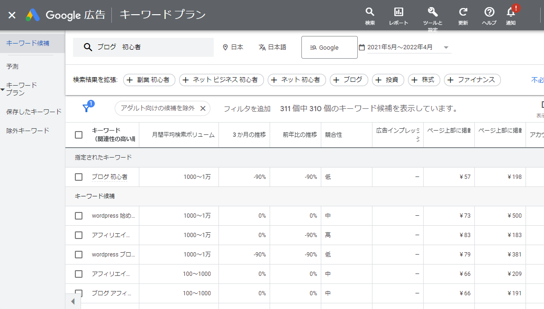Sort by 競合性 column header
This screenshot has width=544, height=309.
334,135
